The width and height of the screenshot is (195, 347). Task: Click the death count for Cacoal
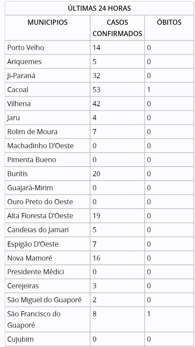tap(149, 90)
